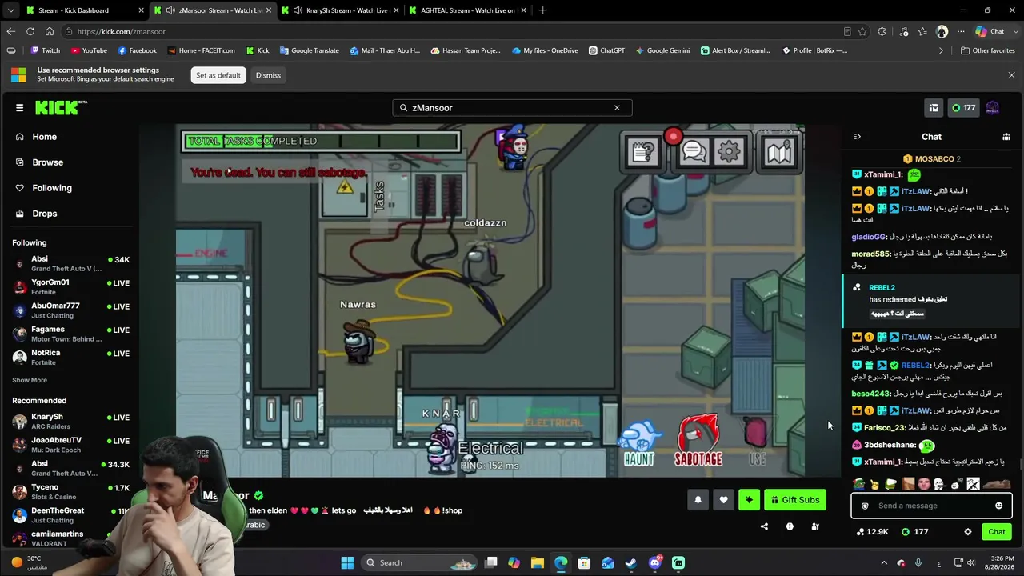Report the stream with exclamation icon
The width and height of the screenshot is (1024, 576).
pyautogui.click(x=790, y=526)
